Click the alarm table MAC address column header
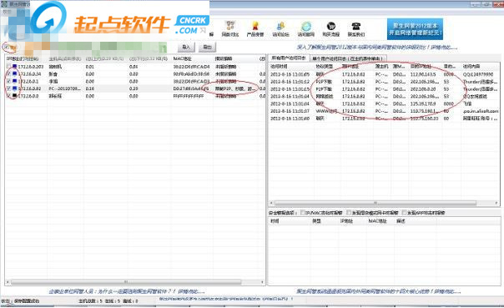This screenshot has height=308, width=504. coord(381,221)
